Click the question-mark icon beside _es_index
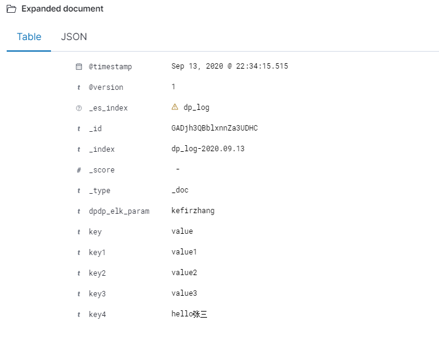 [79, 108]
